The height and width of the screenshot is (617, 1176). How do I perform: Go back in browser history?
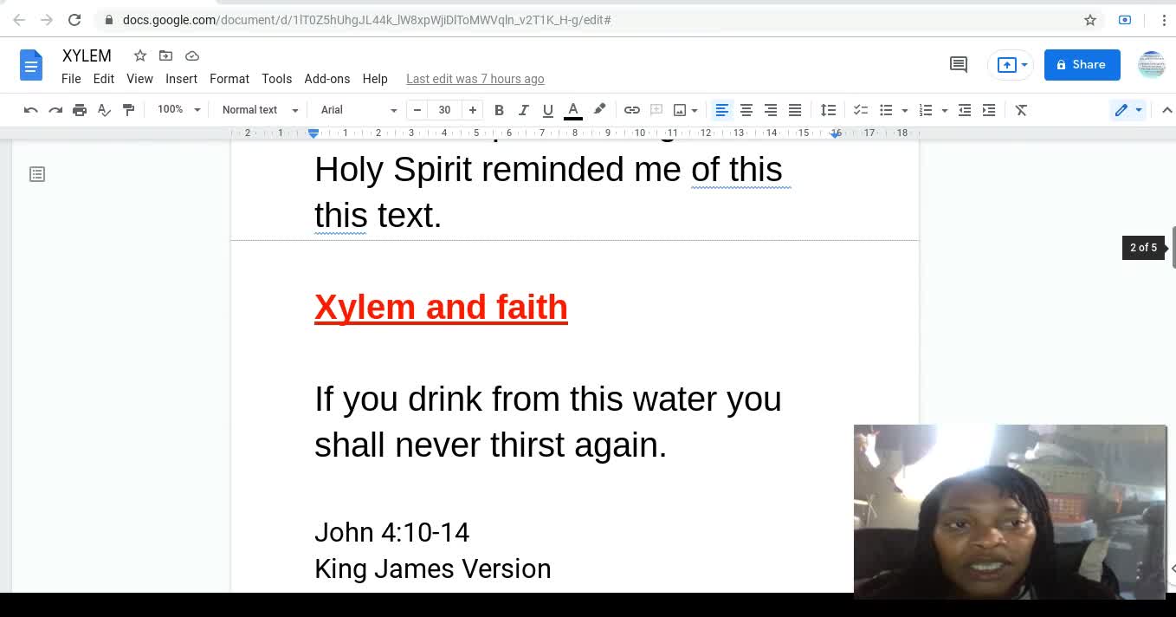[x=19, y=19]
